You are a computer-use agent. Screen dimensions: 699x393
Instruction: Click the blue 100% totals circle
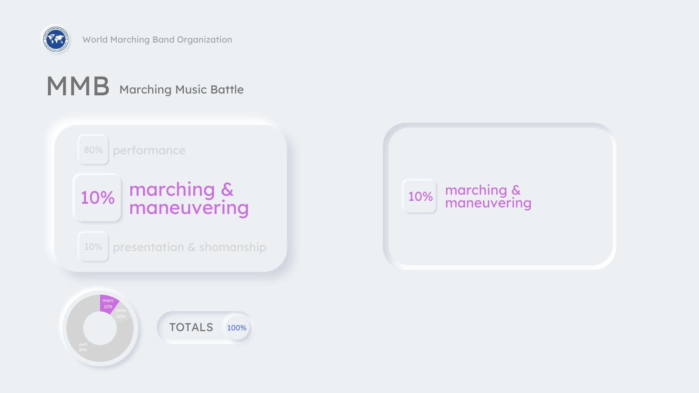point(237,328)
